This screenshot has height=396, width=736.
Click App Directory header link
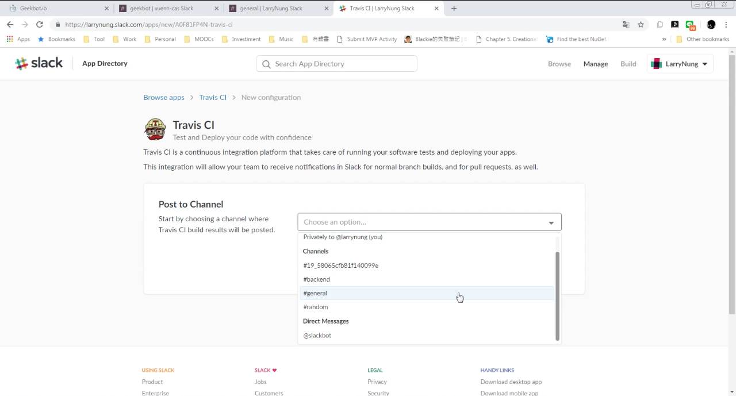105,64
